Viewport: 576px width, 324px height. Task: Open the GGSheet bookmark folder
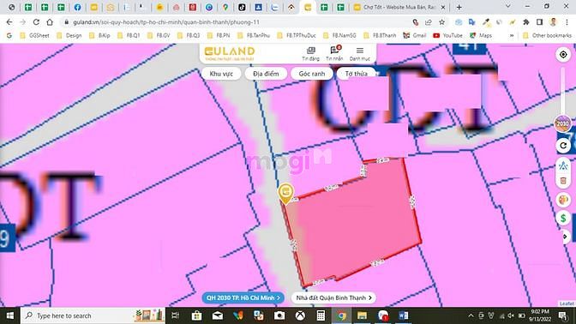coord(34,36)
